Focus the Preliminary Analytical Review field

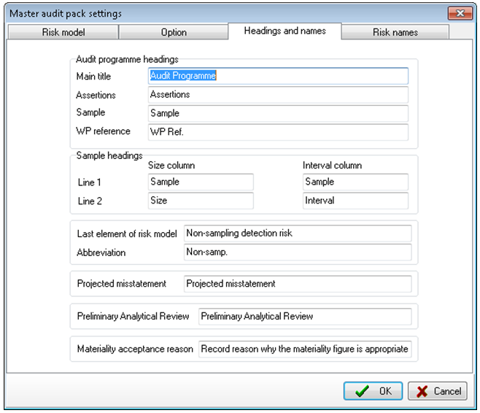pyautogui.click(x=305, y=316)
